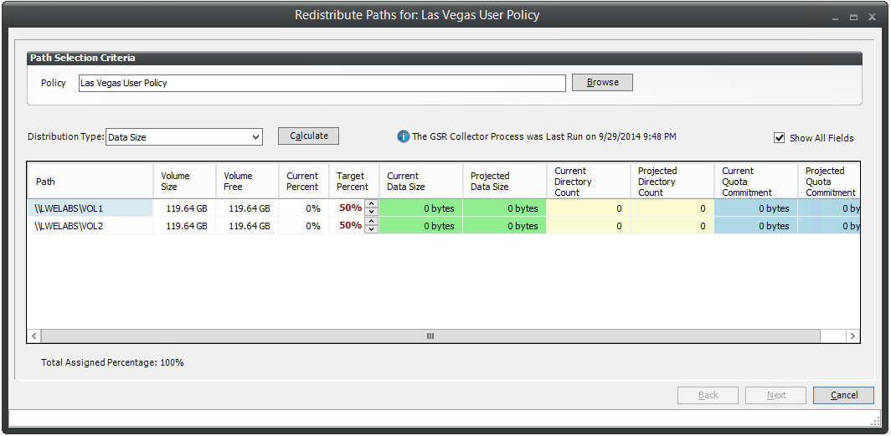Decrease Target Percent for VOL1

372,212
